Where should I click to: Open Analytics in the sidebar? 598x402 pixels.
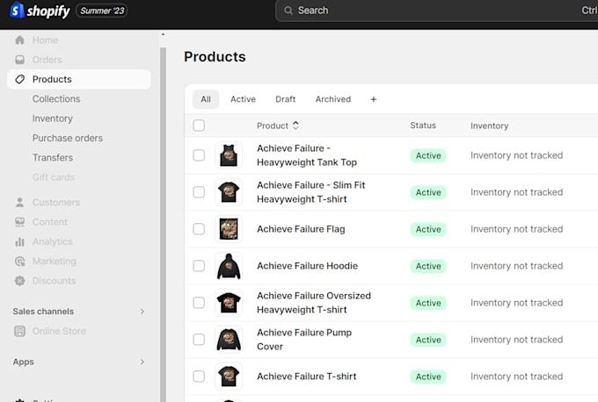tap(53, 241)
